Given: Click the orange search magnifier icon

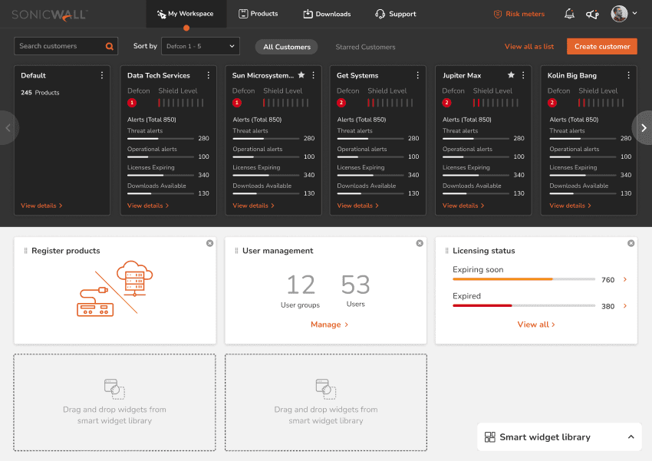Looking at the screenshot, I should tap(110, 46).
